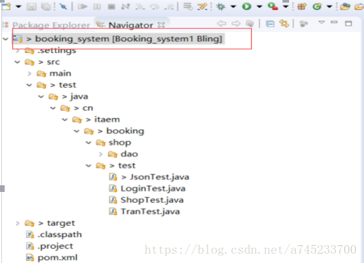This screenshot has width=364, height=263.
Task: Select ShopTest.java file
Action: [147, 200]
